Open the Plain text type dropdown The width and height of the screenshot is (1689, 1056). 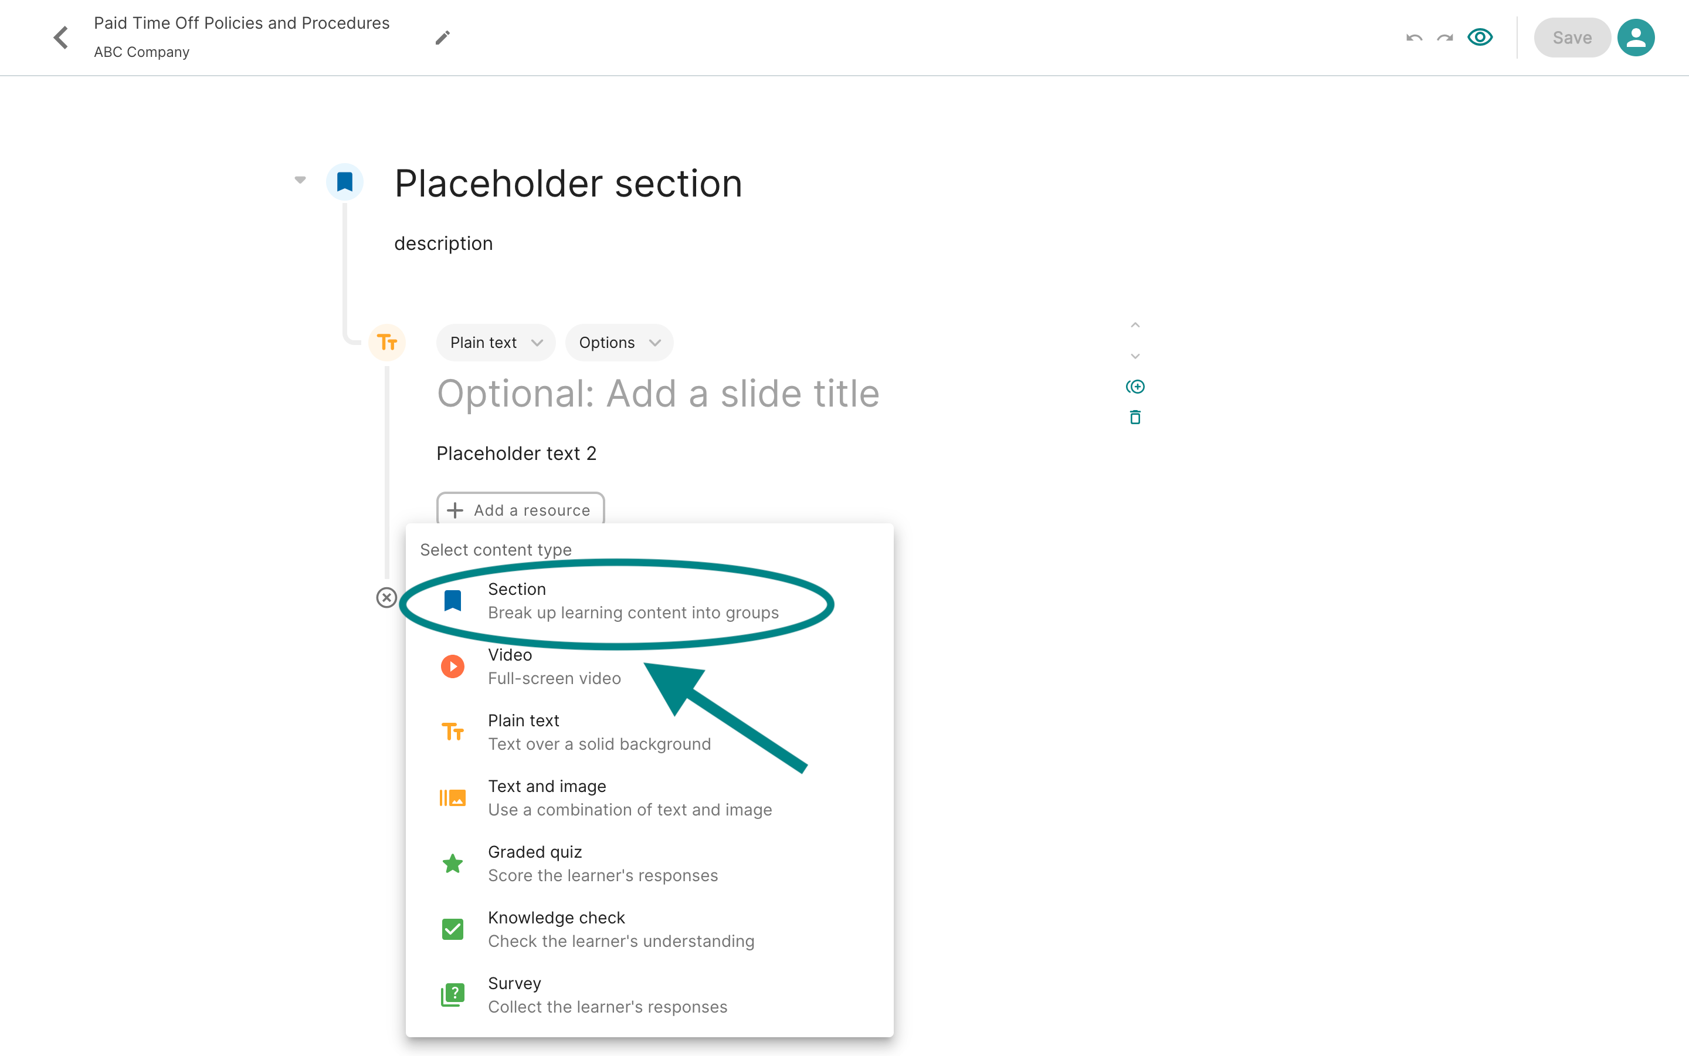(496, 343)
